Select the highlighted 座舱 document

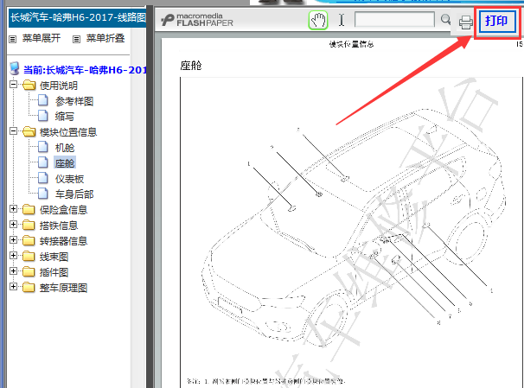[65, 163]
